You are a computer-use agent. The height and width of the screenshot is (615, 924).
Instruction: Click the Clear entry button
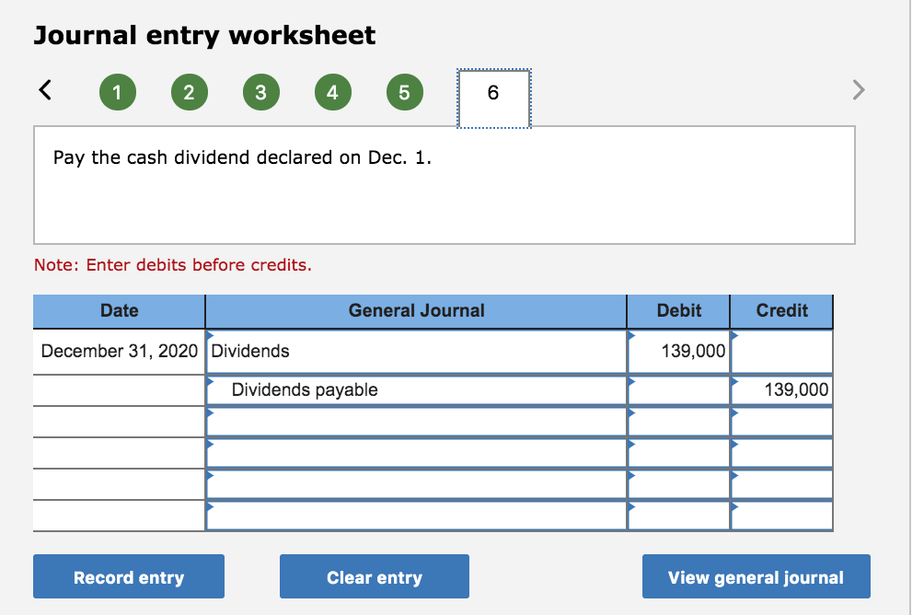(x=375, y=576)
